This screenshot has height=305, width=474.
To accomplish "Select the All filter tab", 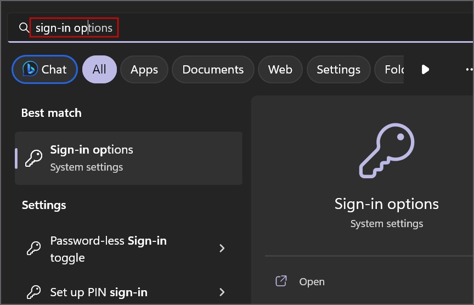I will pyautogui.click(x=99, y=70).
